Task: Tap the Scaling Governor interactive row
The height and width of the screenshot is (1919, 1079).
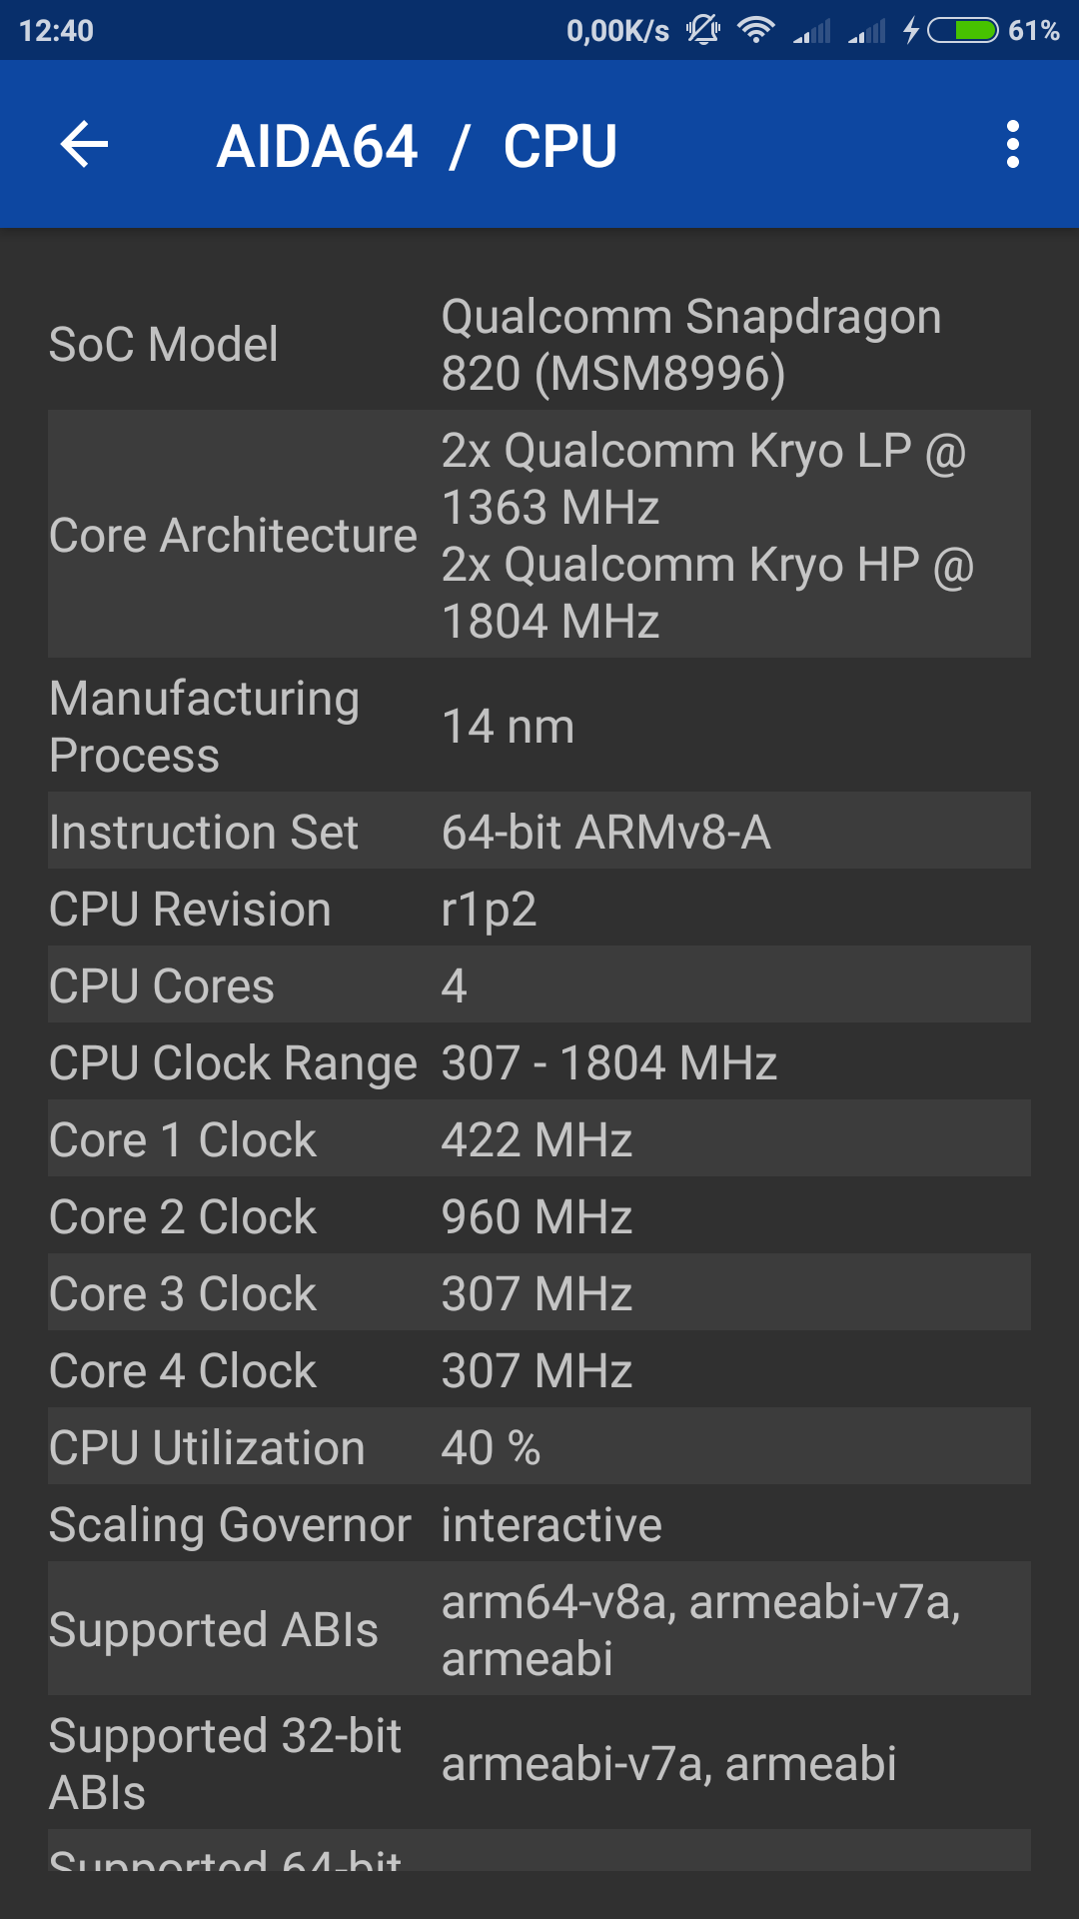Action: click(x=539, y=1524)
